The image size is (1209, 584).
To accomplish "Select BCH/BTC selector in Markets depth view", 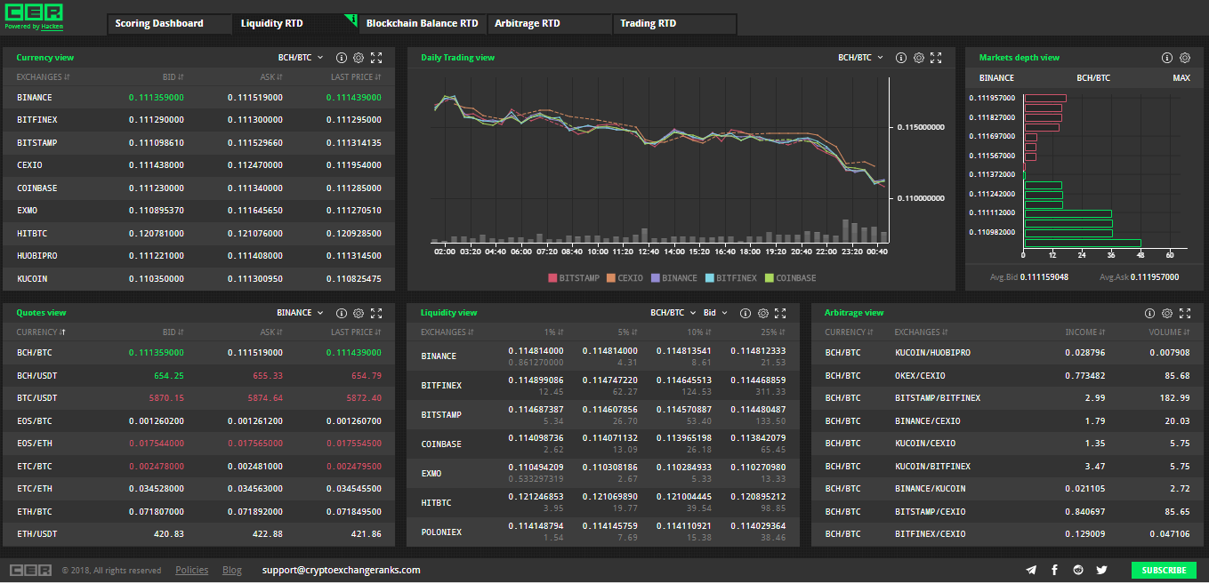I will tap(1093, 78).
